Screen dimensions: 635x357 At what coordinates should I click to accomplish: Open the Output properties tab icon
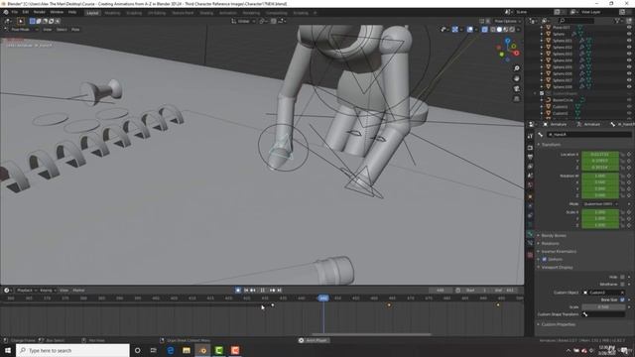point(530,157)
